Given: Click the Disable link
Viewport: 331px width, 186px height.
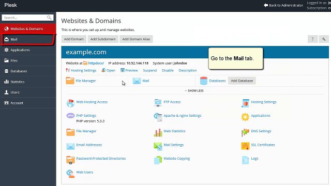Looking at the screenshot, I should [x=168, y=70].
